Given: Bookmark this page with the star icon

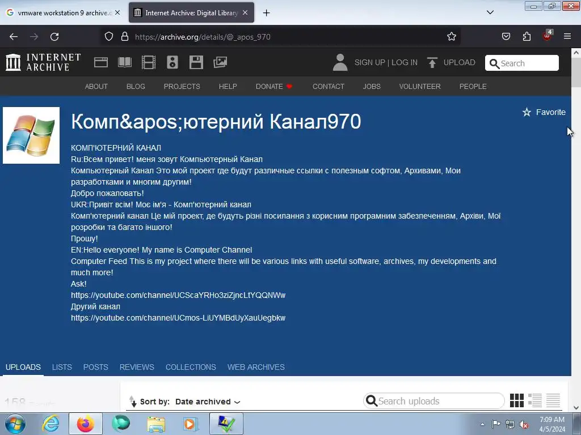Looking at the screenshot, I should point(451,37).
